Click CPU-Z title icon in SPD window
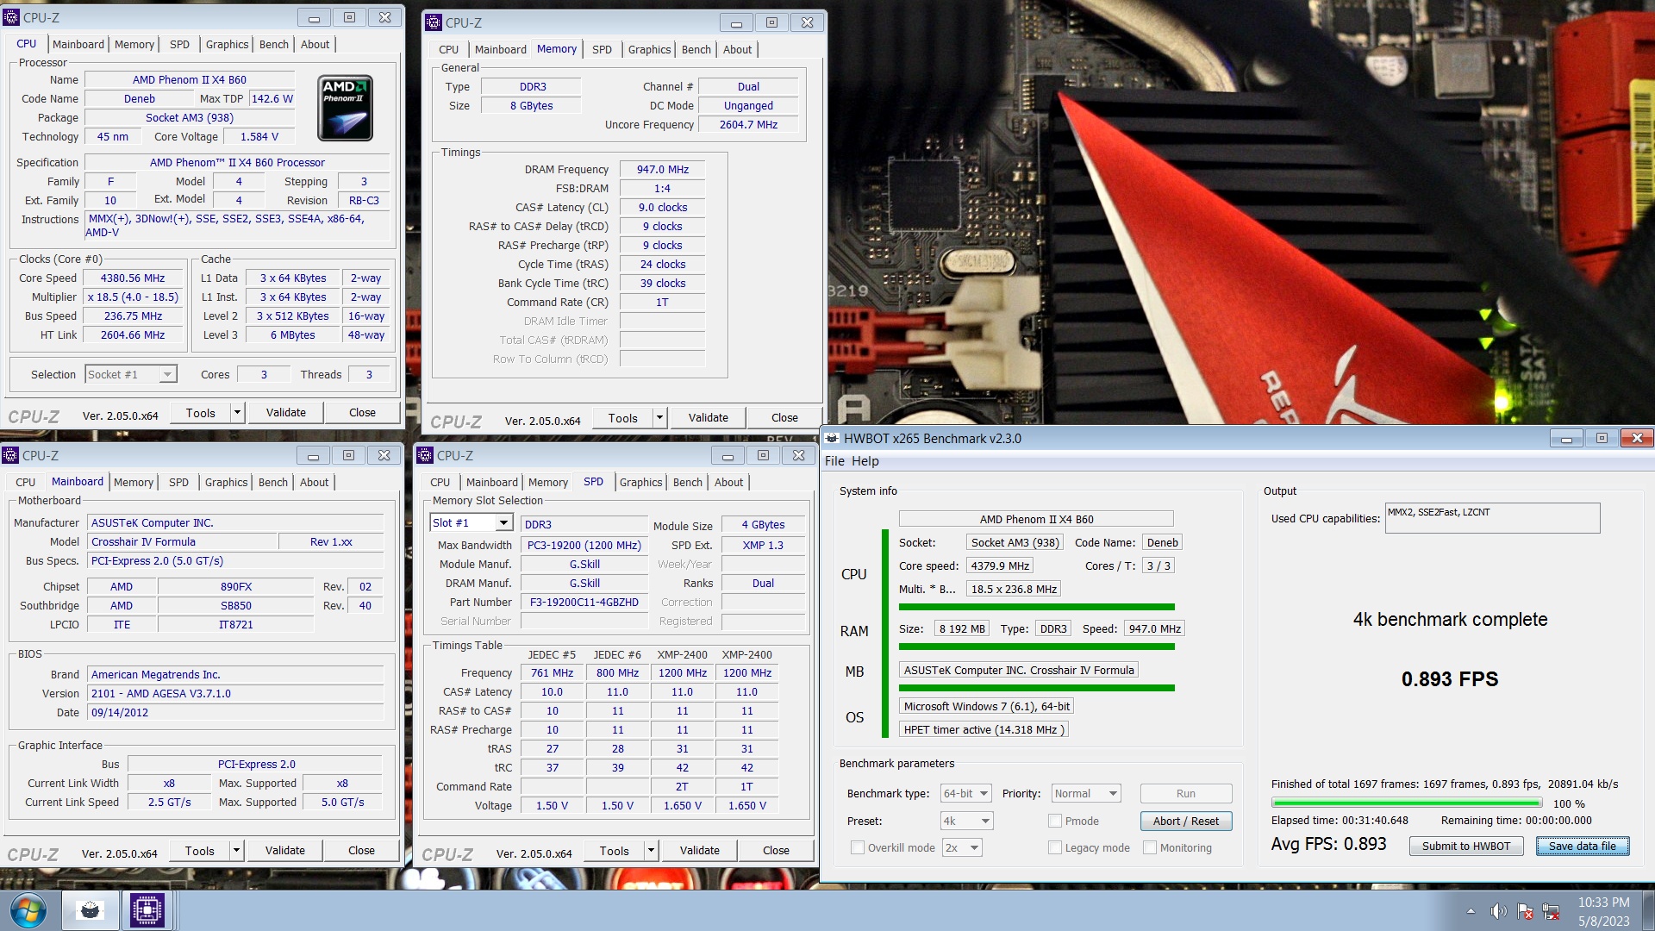 click(x=425, y=455)
